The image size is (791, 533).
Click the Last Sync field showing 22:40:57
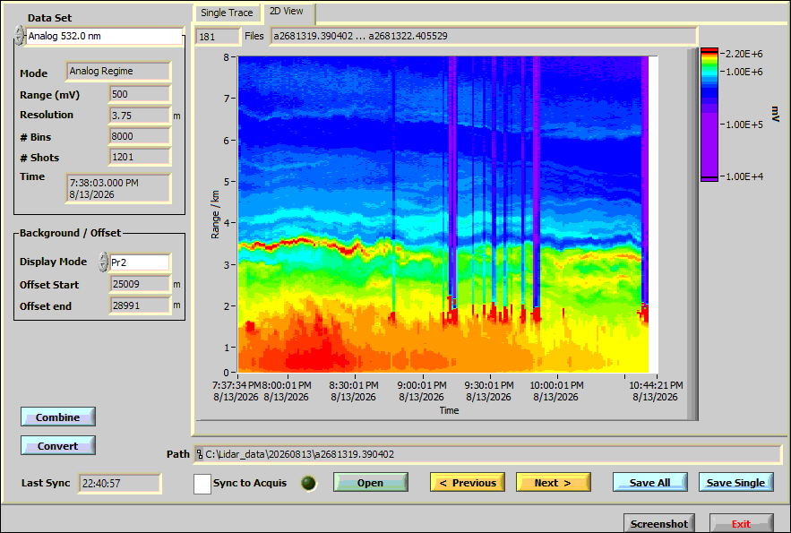coord(119,484)
